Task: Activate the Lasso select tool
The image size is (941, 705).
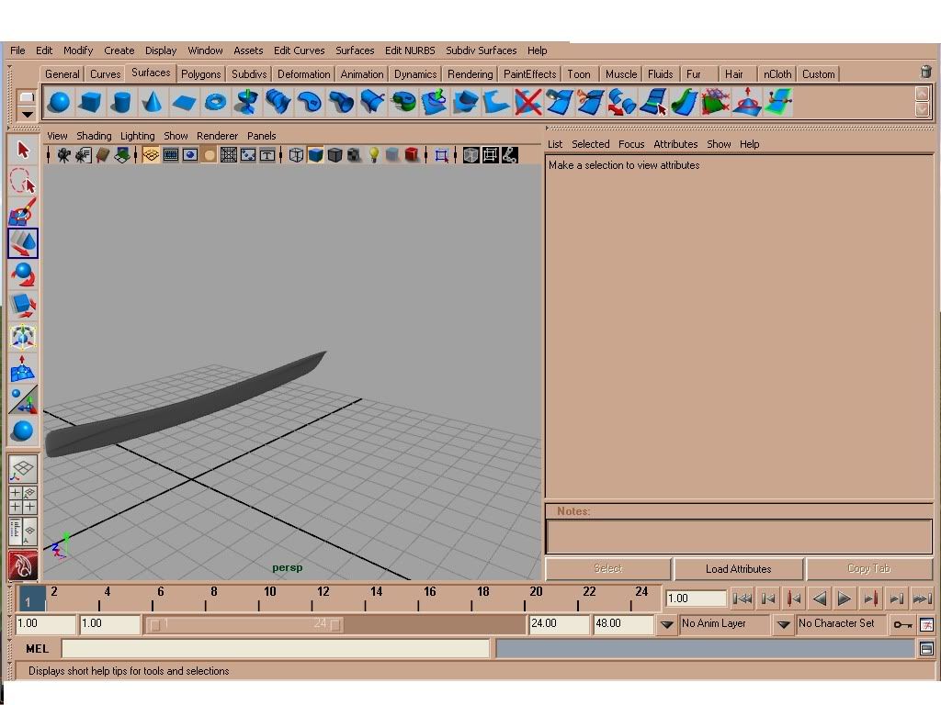Action: tap(23, 181)
